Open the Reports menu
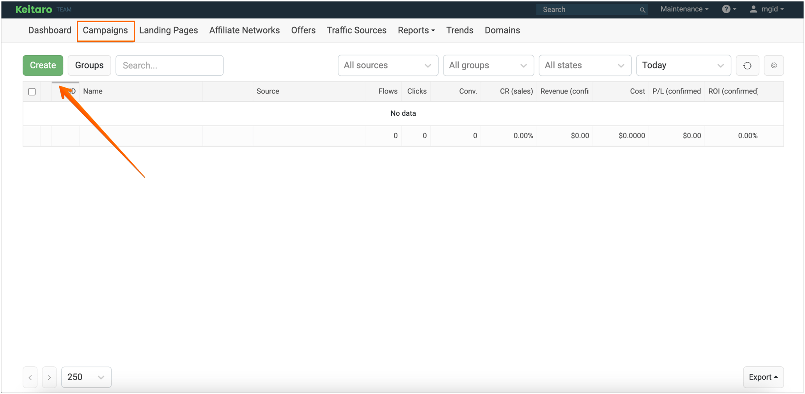Viewport: 805px width, 394px height. click(x=416, y=30)
